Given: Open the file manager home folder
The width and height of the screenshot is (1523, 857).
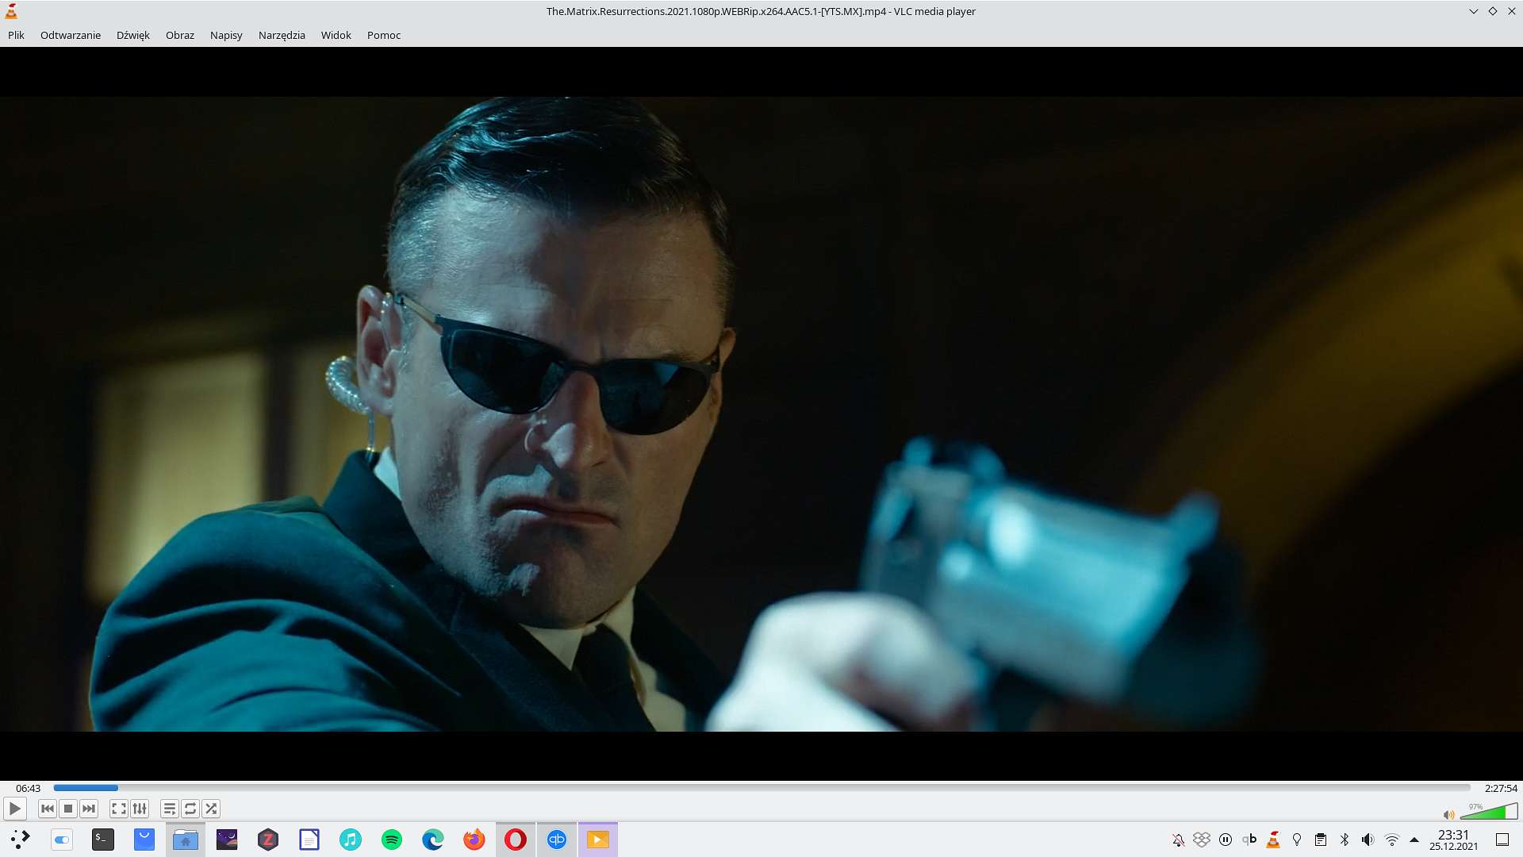Looking at the screenshot, I should [x=186, y=840].
